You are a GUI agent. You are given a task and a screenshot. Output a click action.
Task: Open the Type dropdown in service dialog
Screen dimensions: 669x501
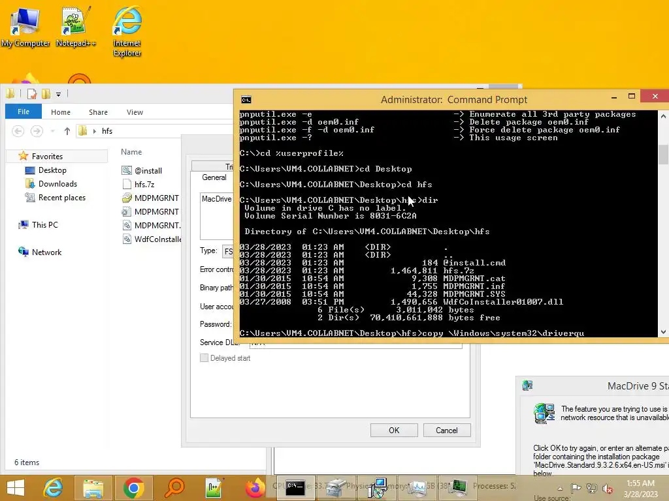tap(228, 251)
